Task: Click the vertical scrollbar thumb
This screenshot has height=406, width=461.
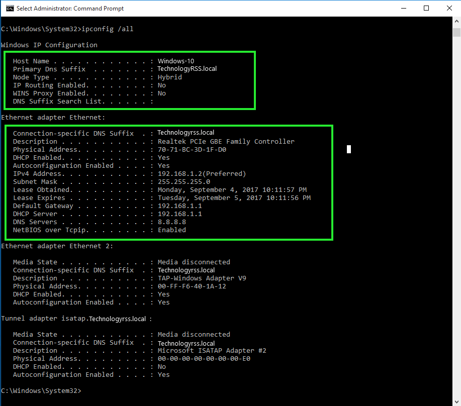Action: point(456,33)
